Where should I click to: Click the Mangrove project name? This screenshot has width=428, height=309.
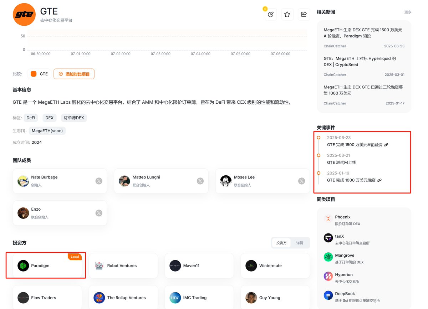point(345,256)
